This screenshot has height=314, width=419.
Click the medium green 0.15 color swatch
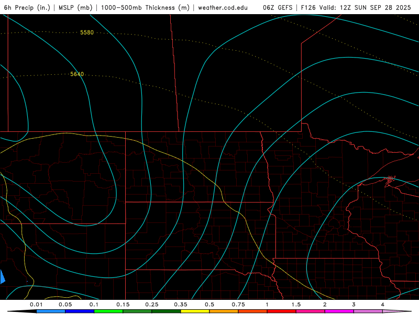[x=137, y=311]
